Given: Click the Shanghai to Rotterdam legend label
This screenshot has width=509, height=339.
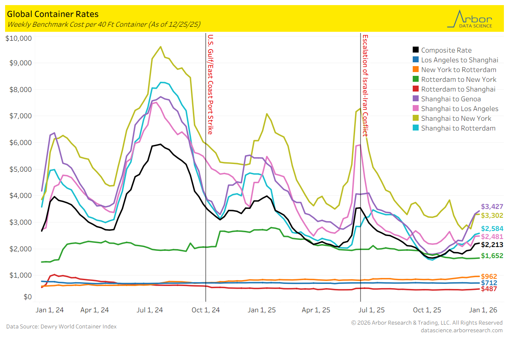Looking at the screenshot, I should (x=458, y=128).
